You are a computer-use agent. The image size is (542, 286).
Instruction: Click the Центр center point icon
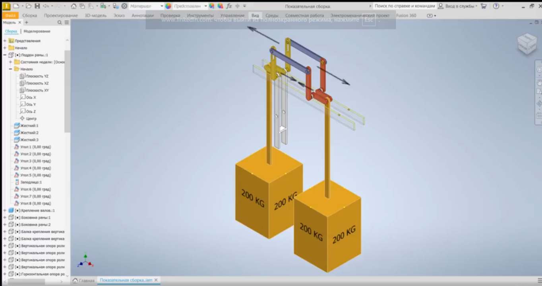(x=22, y=119)
